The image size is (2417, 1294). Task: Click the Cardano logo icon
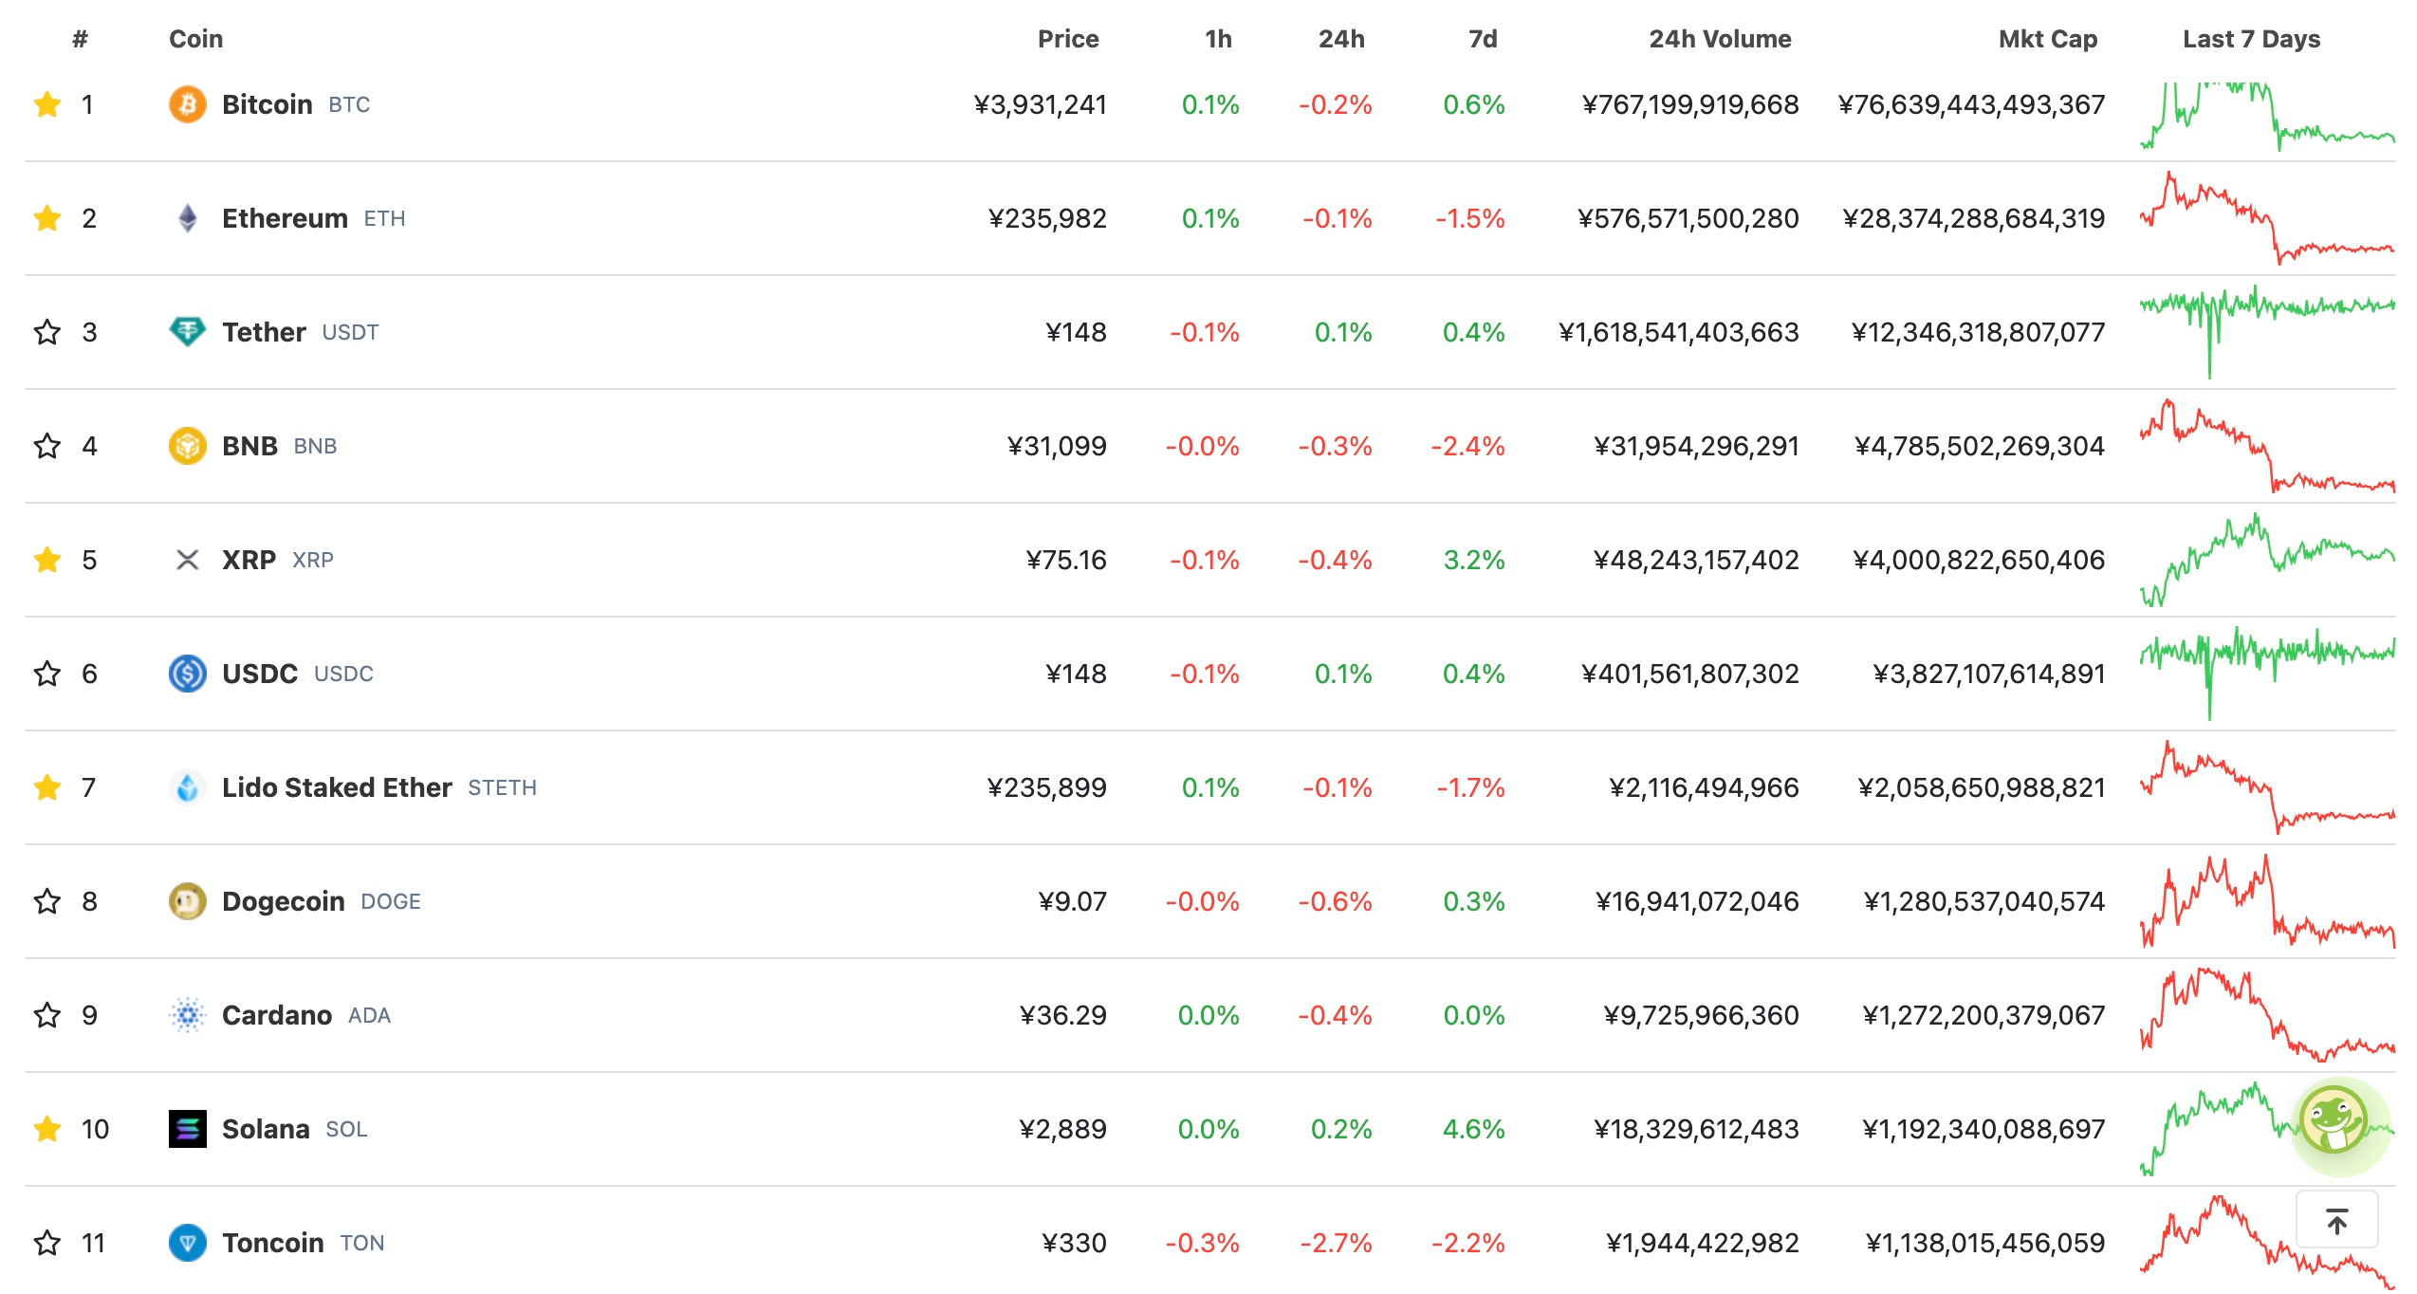188,1015
